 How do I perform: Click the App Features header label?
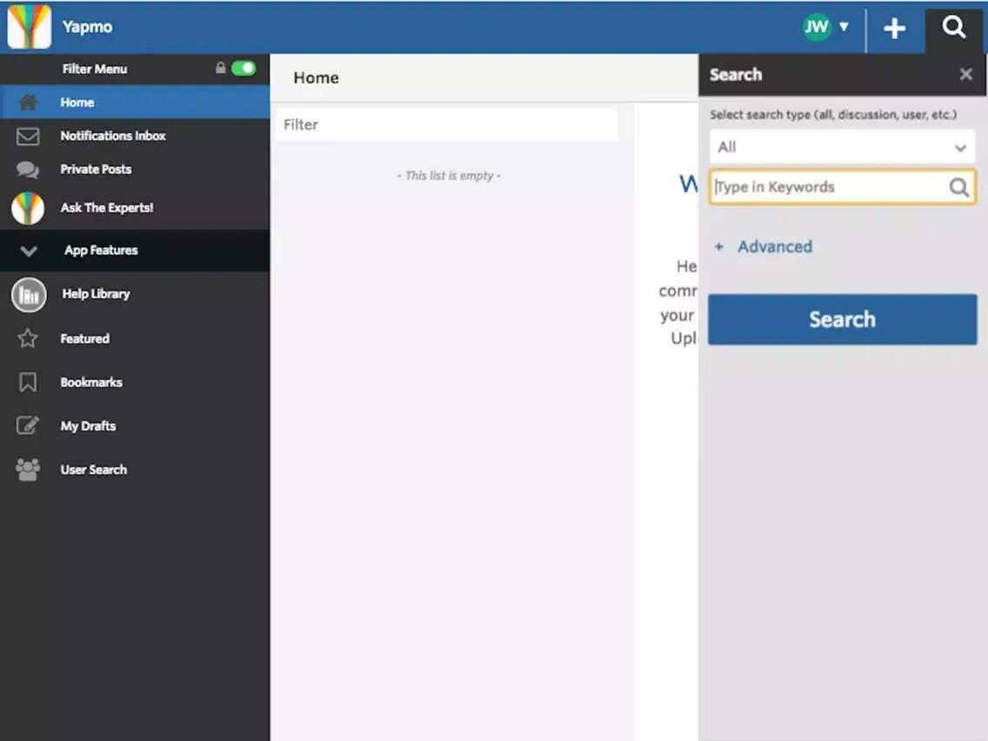coord(101,250)
